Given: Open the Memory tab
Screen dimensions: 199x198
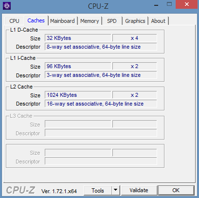Looking at the screenshot, I should (x=90, y=21).
